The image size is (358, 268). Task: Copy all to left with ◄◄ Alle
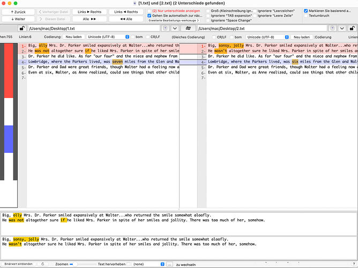click(126, 19)
